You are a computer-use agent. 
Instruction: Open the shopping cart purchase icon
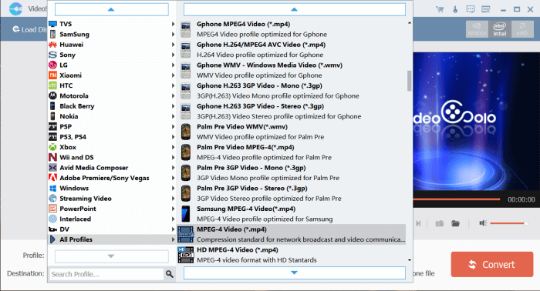click(x=440, y=9)
